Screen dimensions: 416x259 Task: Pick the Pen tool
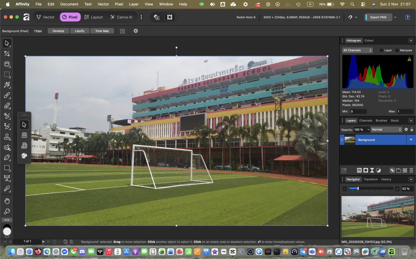coord(7,158)
